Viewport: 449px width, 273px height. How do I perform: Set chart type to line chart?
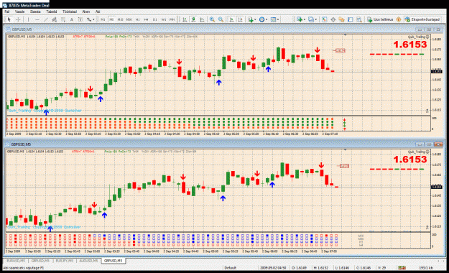tap(202, 19)
